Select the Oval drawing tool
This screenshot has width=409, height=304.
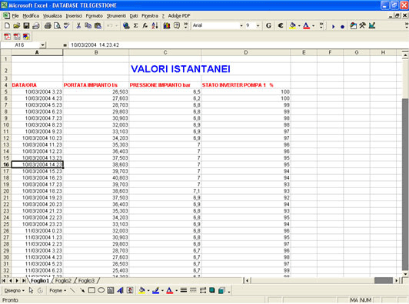coord(101,290)
